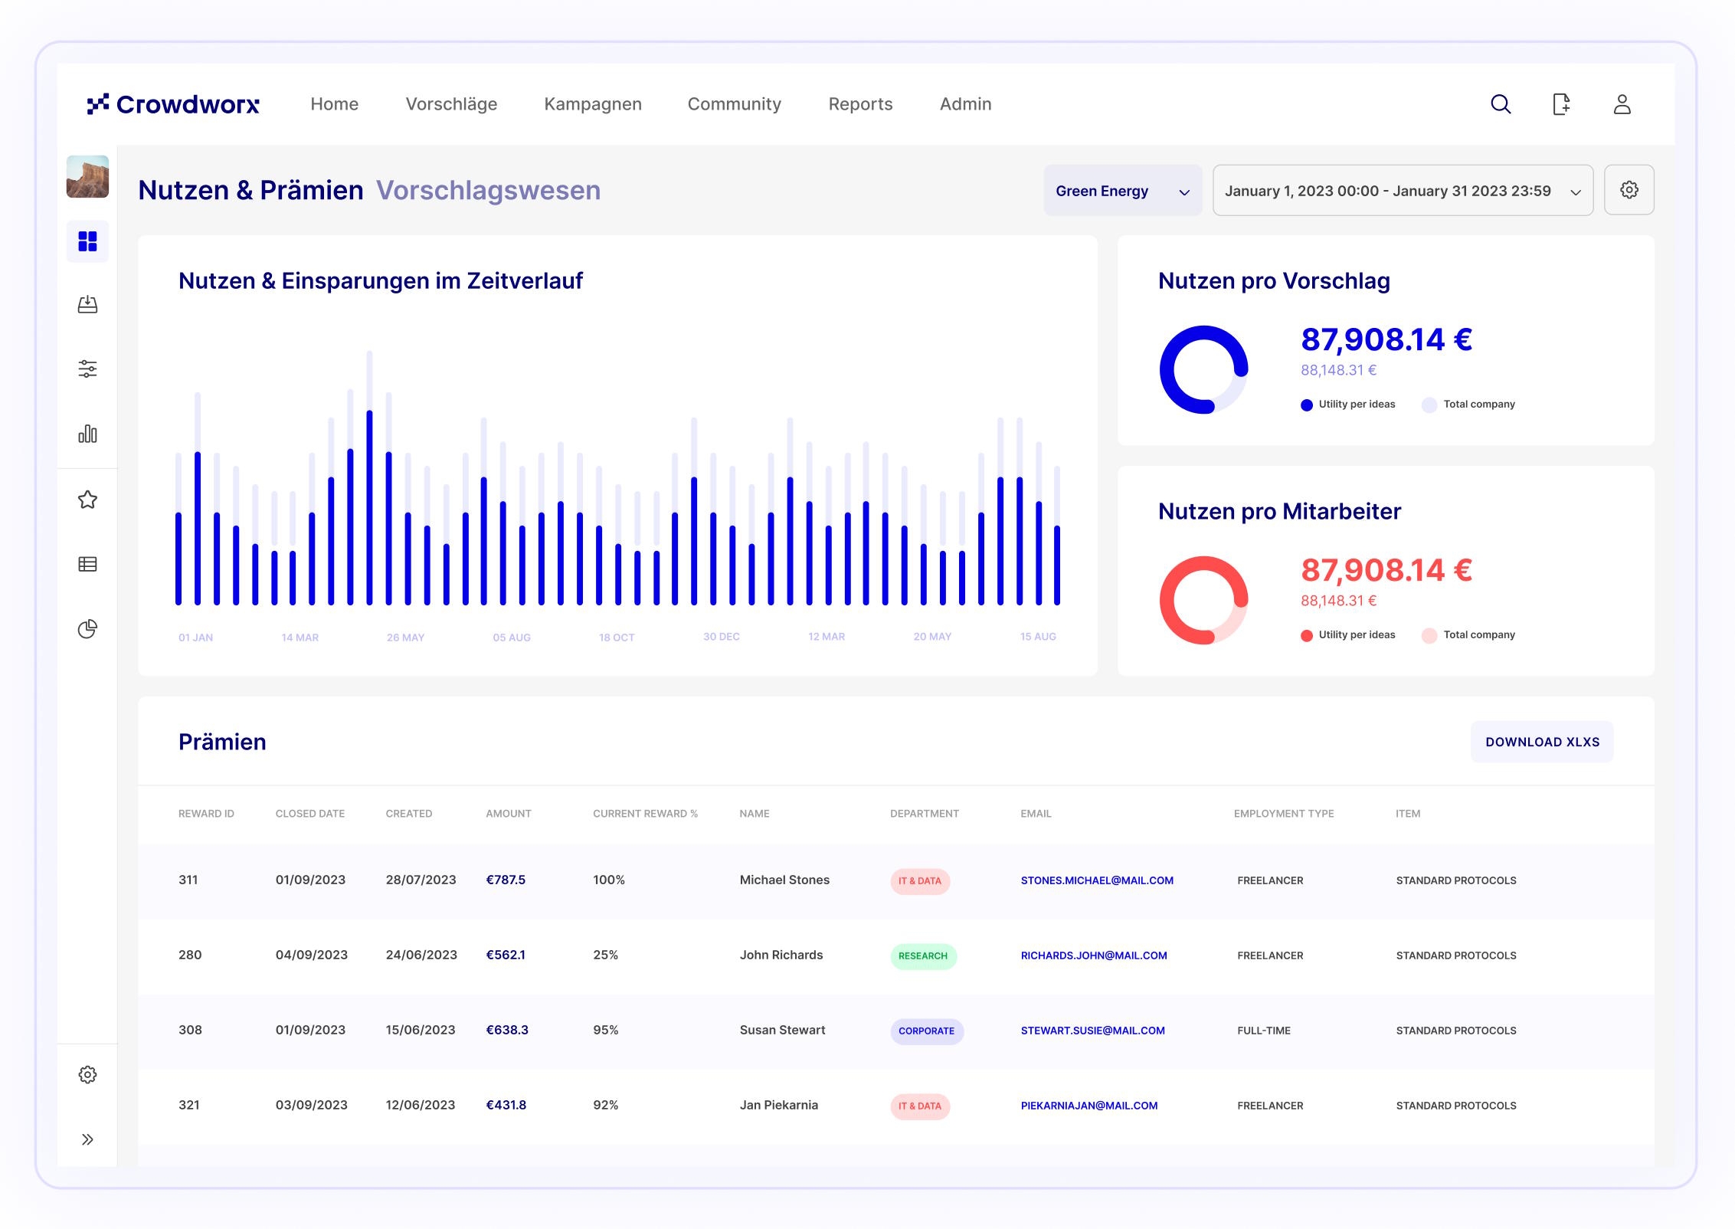Screen dimensions: 1735x1229
Task: Open the bar chart icon in sidebar
Action: 87,434
